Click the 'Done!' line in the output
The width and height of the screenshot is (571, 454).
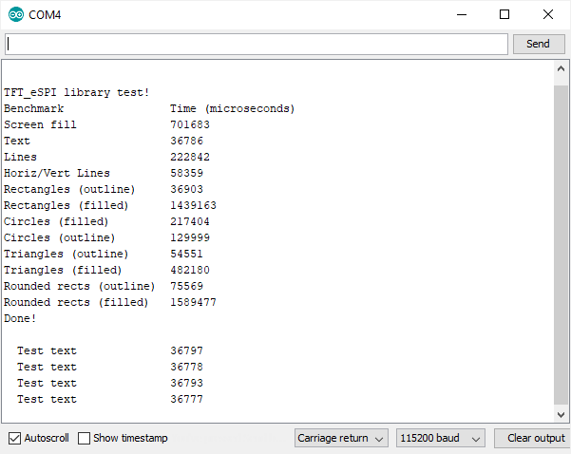(x=20, y=318)
